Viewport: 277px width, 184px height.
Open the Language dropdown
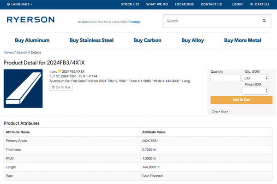(20, 4)
